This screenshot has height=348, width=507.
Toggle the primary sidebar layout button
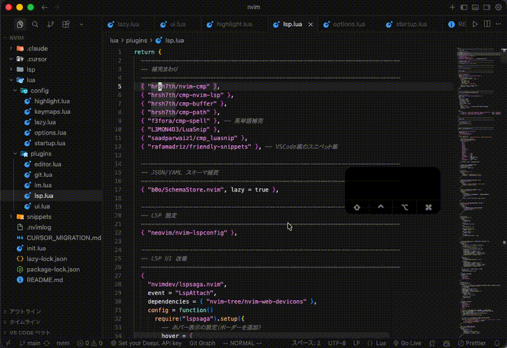464,7
